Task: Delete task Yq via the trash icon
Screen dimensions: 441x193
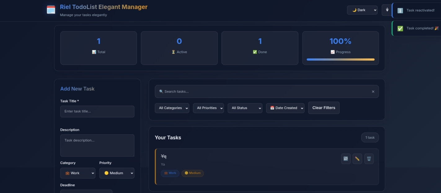Action: [x=369, y=158]
